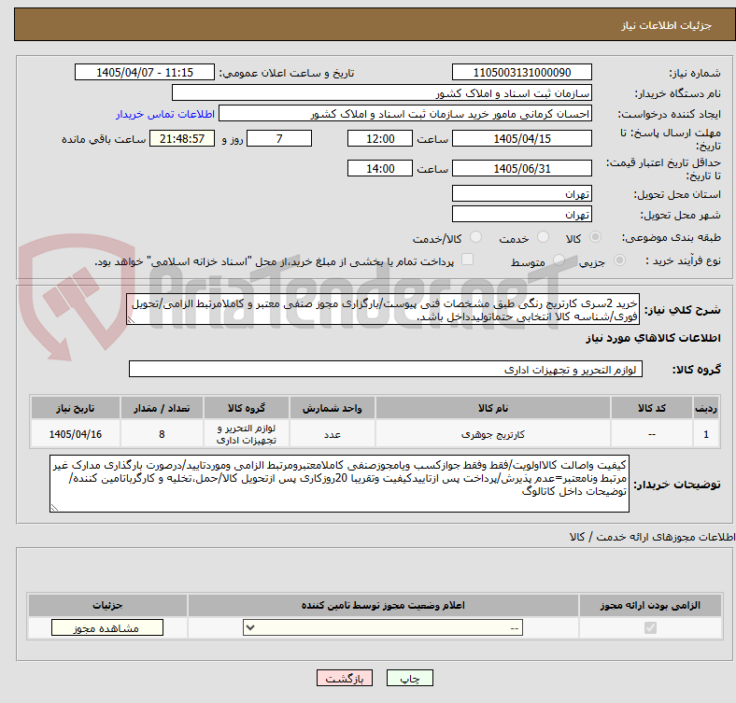Click the چاپ print button
The width and height of the screenshot is (736, 703).
pyautogui.click(x=410, y=678)
